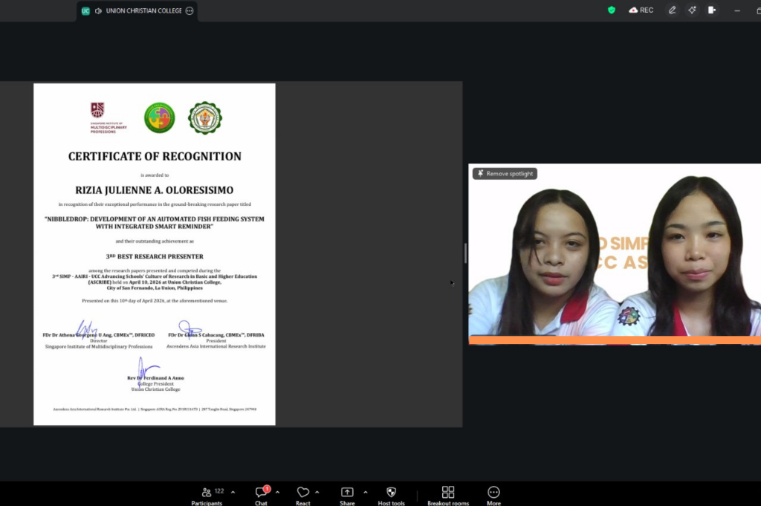Expand the React options arrow
Screen dimensions: 761x506
click(317, 492)
